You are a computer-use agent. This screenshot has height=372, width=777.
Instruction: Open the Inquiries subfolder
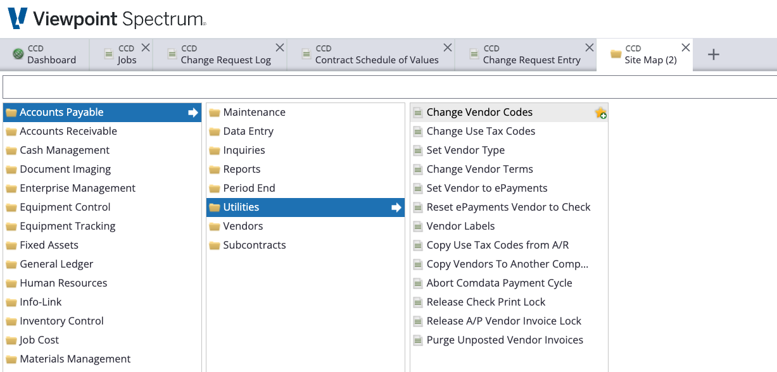point(305,151)
